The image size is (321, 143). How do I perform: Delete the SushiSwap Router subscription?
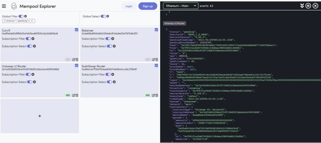[x=156, y=95]
